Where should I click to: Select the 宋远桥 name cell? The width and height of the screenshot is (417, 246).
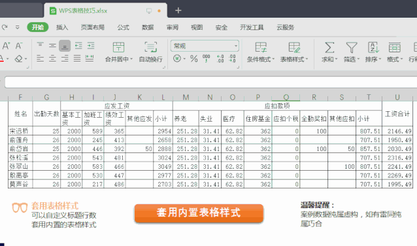(x=20, y=131)
